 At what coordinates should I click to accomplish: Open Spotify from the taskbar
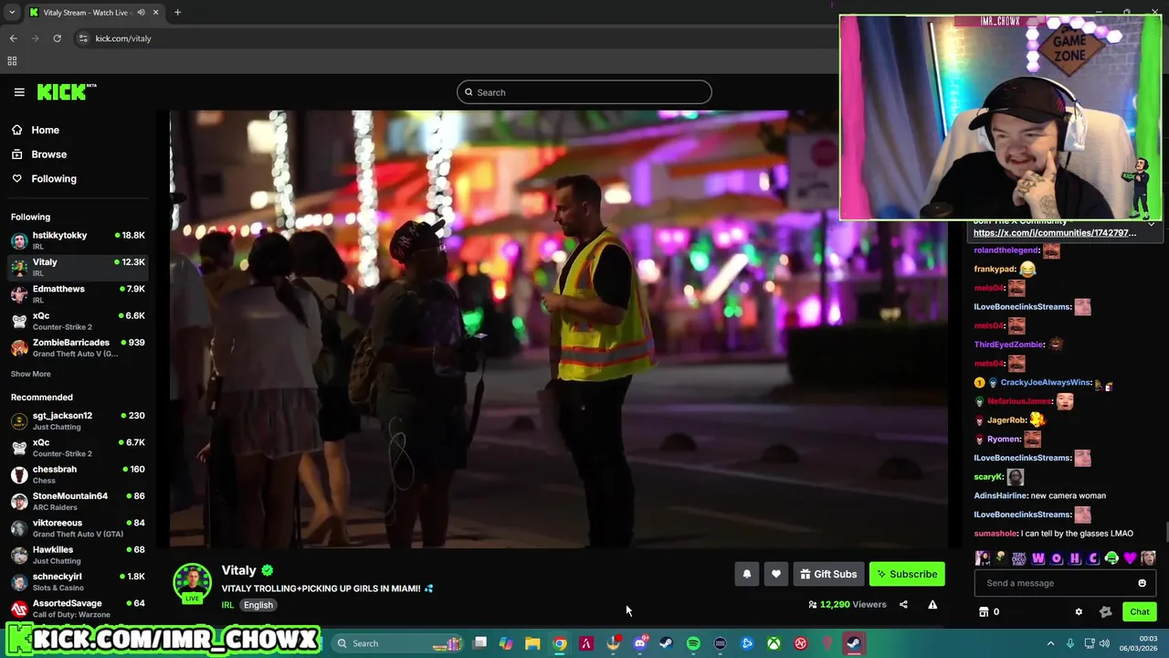[x=693, y=643]
